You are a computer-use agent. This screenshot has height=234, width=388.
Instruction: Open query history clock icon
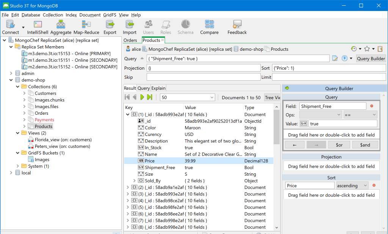pyautogui.click(x=354, y=49)
